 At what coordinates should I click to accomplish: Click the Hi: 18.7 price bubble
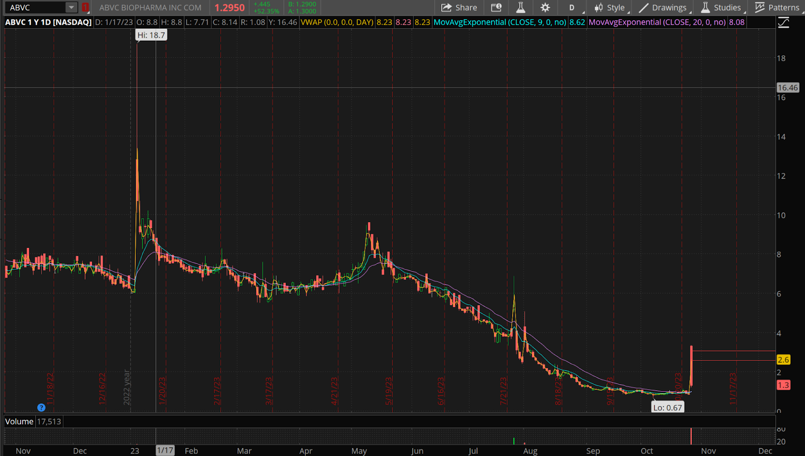[151, 35]
